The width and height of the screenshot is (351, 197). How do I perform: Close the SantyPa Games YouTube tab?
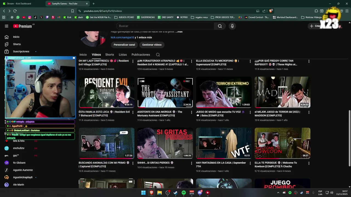(87, 4)
